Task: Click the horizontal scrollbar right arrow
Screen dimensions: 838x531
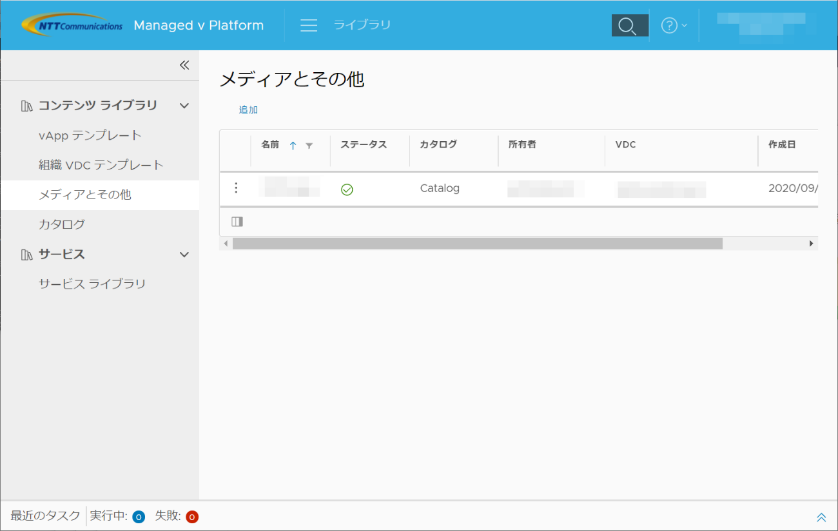Action: (x=812, y=244)
